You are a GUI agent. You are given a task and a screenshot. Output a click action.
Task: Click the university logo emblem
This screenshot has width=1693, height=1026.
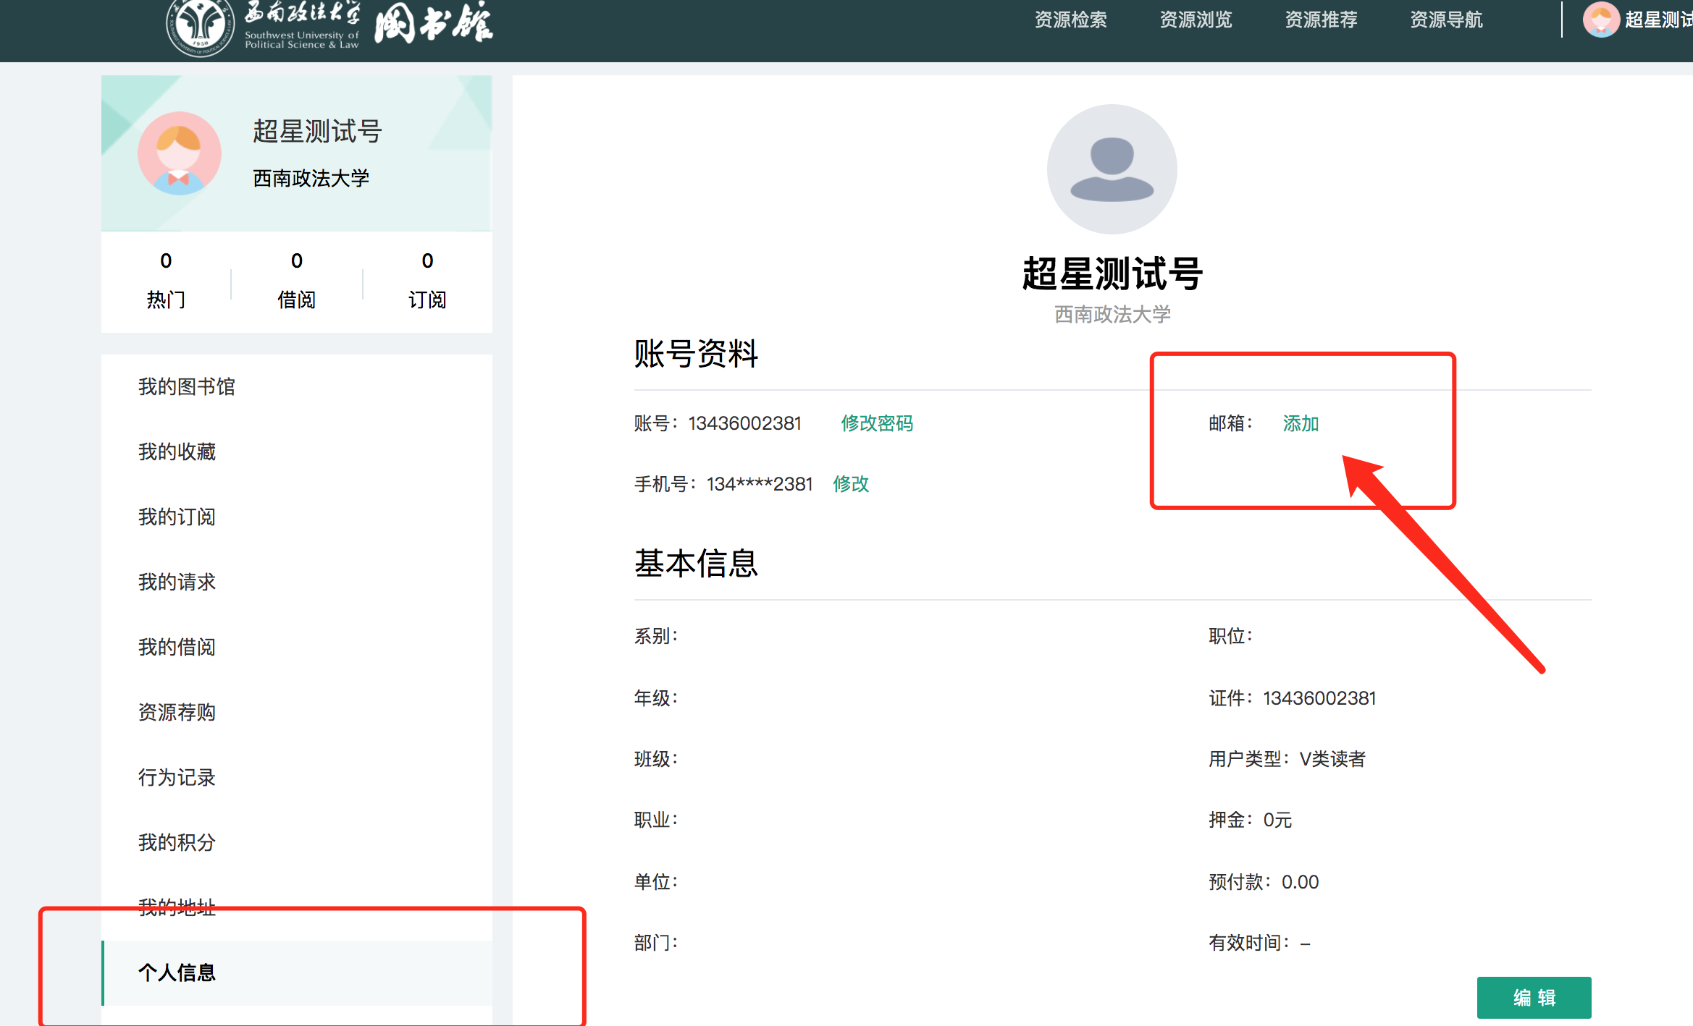pyautogui.click(x=200, y=26)
